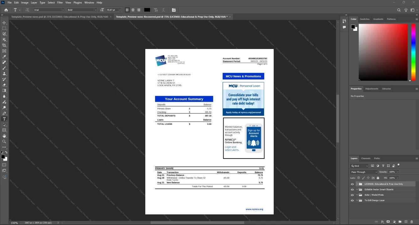
Task: Open the Plugins menu
Action: point(78,2)
